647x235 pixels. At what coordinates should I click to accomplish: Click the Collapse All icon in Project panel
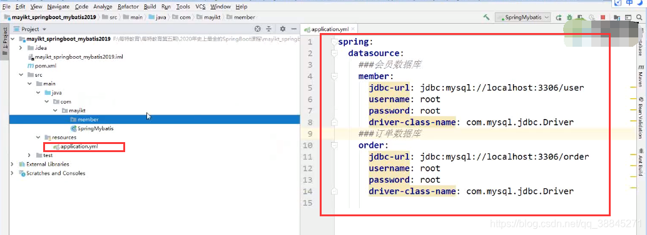(x=268, y=29)
